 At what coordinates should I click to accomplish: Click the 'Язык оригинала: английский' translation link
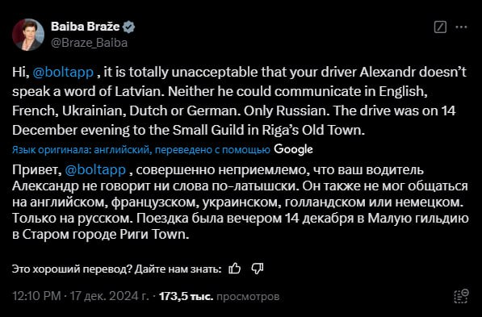(x=82, y=150)
